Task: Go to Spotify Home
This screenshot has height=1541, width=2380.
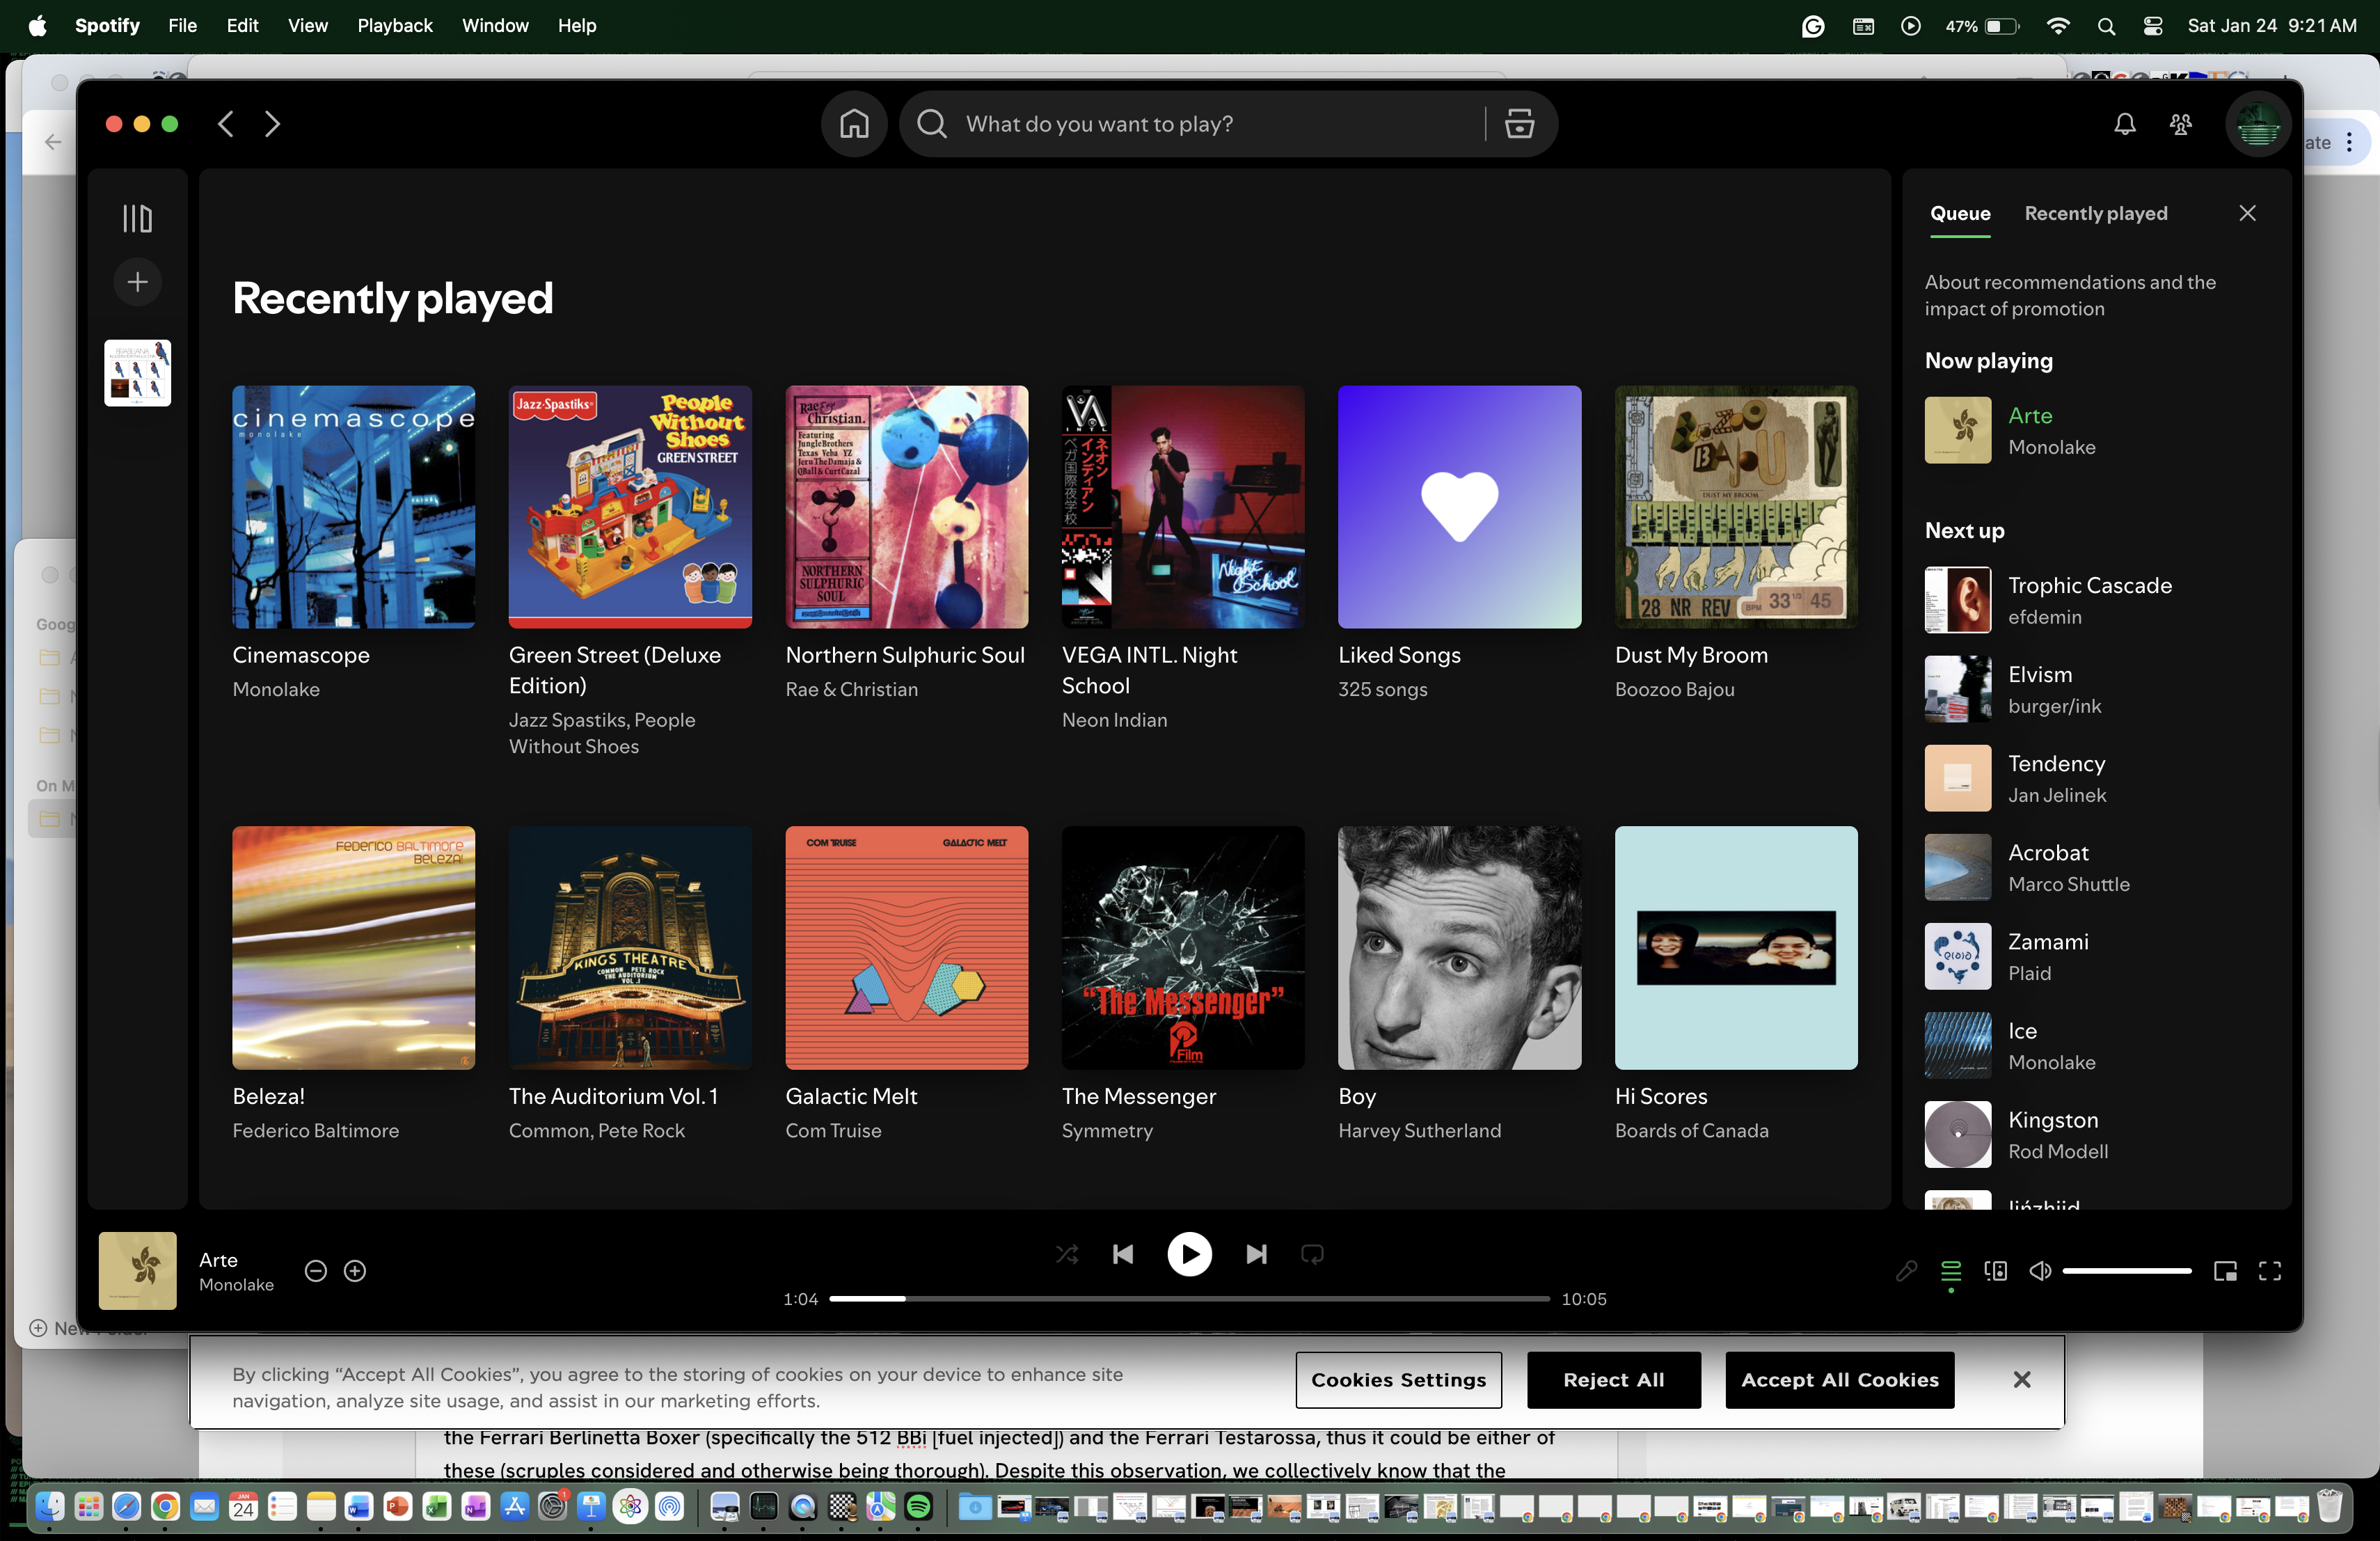Action: tap(853, 124)
